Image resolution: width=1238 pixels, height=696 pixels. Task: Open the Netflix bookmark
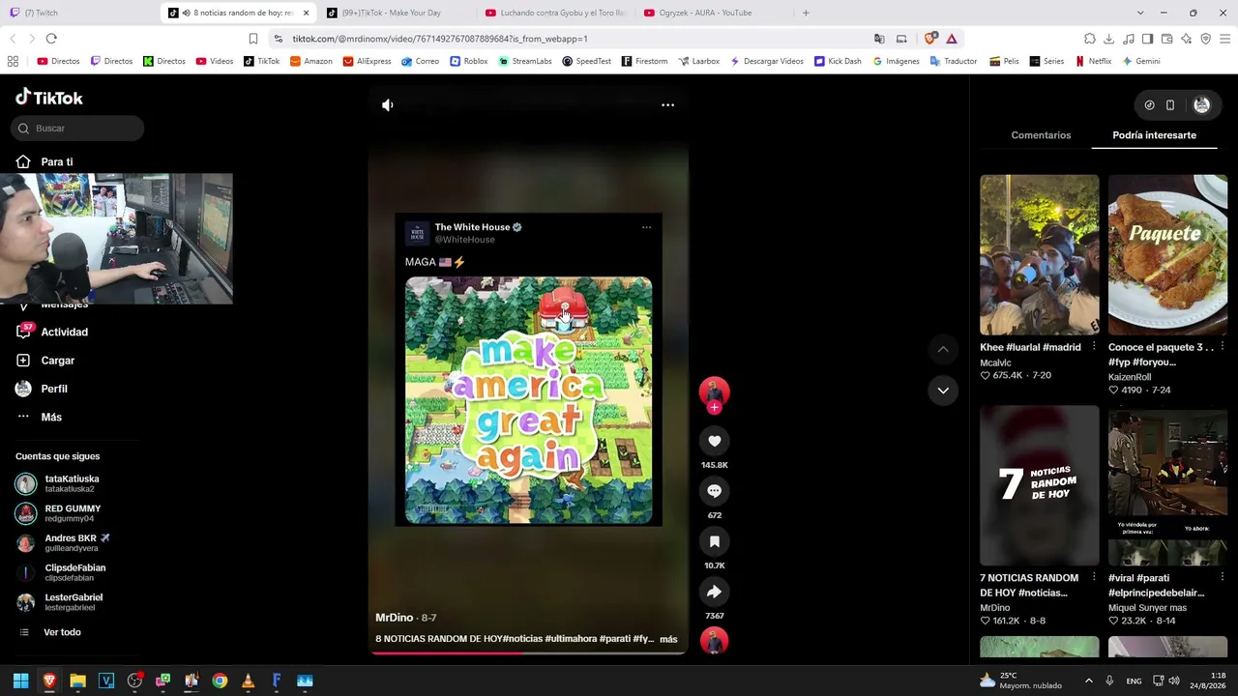click(x=1093, y=61)
